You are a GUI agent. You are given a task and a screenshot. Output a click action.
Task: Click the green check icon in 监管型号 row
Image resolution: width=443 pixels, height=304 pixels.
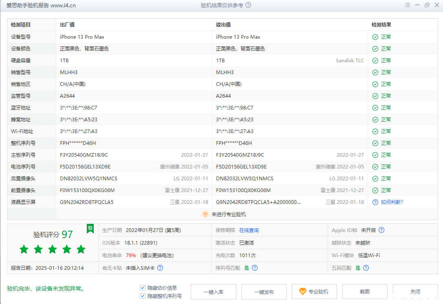click(x=375, y=96)
